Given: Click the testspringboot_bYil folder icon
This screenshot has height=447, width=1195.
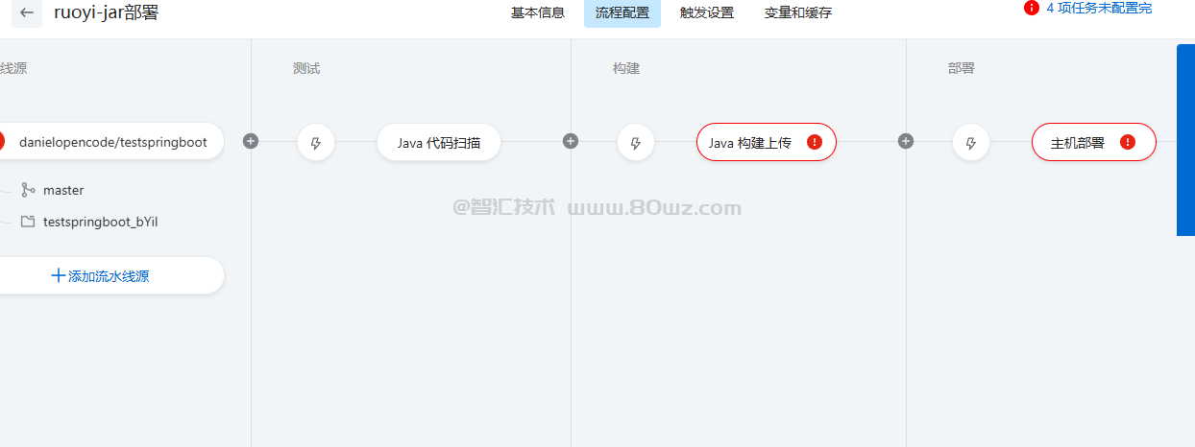Looking at the screenshot, I should pyautogui.click(x=28, y=222).
